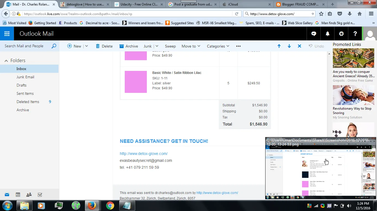377x211 pixels.
Task: Open detox-glove link under Need Assistance
Action: coord(144,154)
